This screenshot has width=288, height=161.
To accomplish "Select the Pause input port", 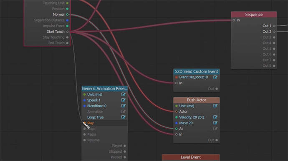I will point(84,134).
